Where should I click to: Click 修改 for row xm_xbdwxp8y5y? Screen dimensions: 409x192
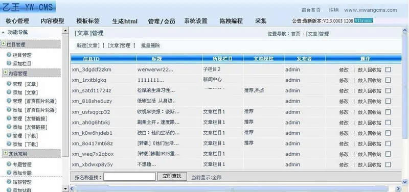click(344, 165)
